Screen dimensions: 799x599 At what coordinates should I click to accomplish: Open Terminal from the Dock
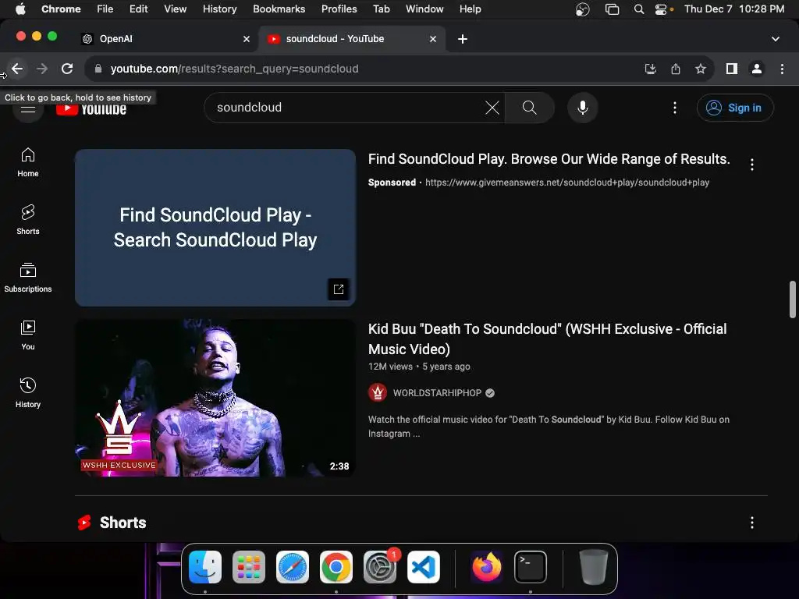[531, 567]
